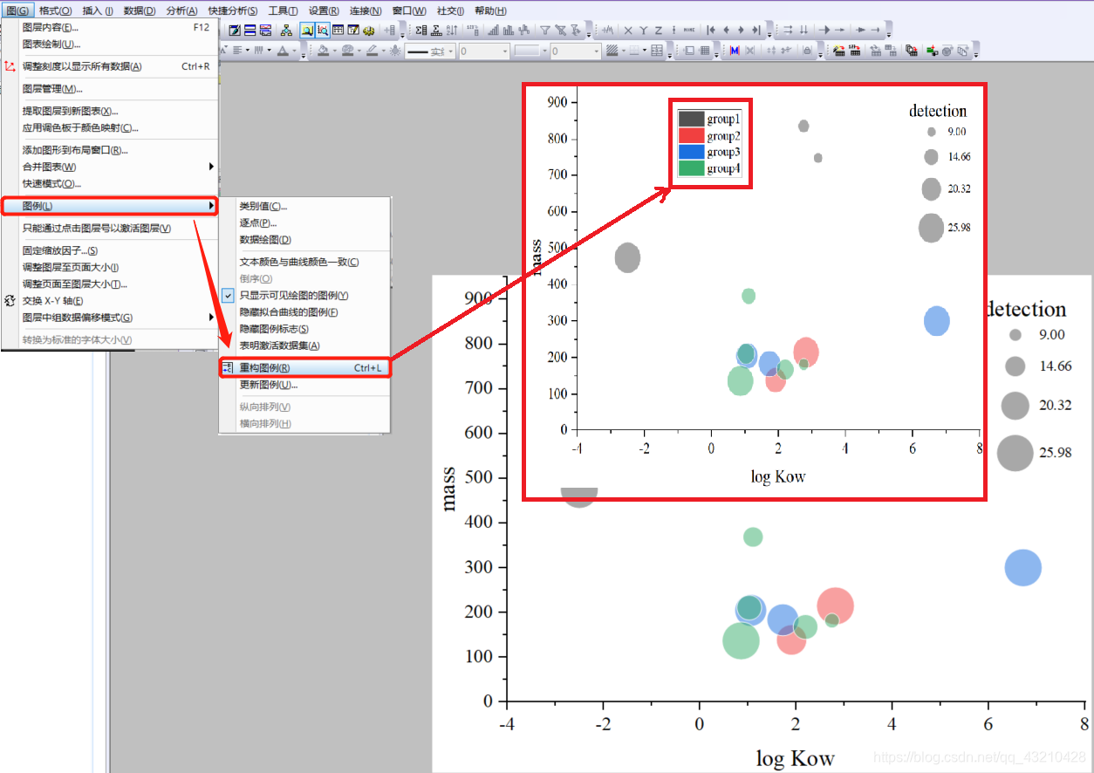Click the blank color preview combo box
Image resolution: width=1094 pixels, height=773 pixels.
point(530,51)
